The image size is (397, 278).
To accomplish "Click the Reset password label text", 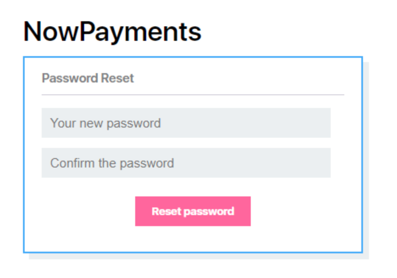I will point(192,211).
